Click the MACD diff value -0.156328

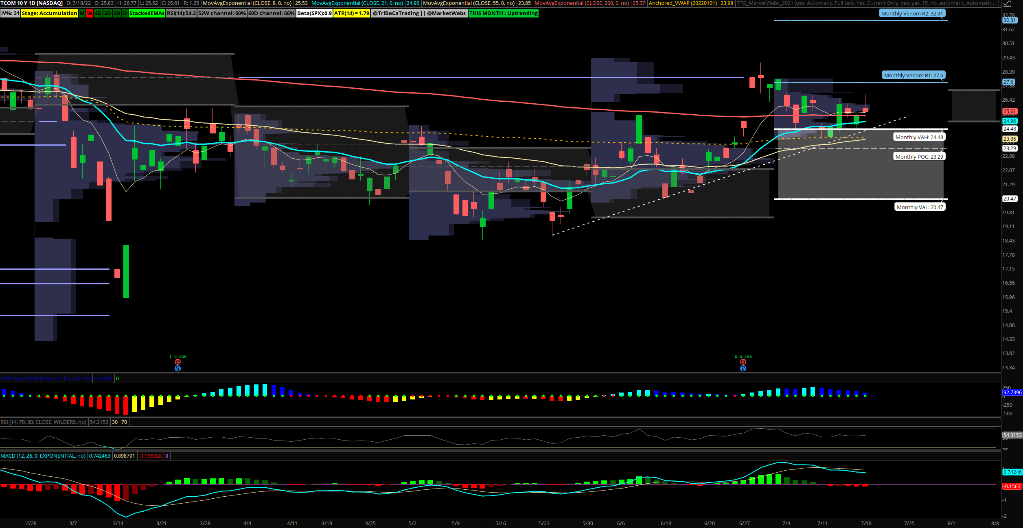click(151, 456)
